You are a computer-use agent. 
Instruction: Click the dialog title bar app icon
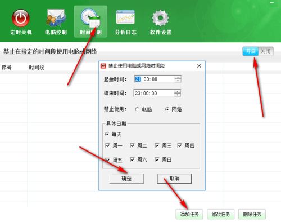(103, 66)
